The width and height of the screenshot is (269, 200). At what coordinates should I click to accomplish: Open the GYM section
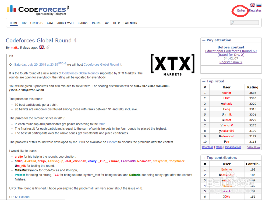pos(50,23)
